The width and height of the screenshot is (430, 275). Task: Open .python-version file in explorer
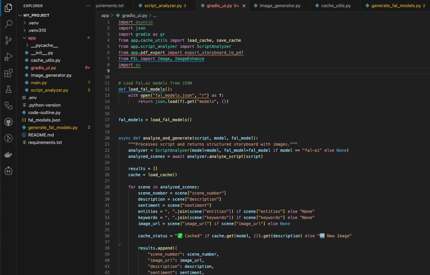pos(44,105)
